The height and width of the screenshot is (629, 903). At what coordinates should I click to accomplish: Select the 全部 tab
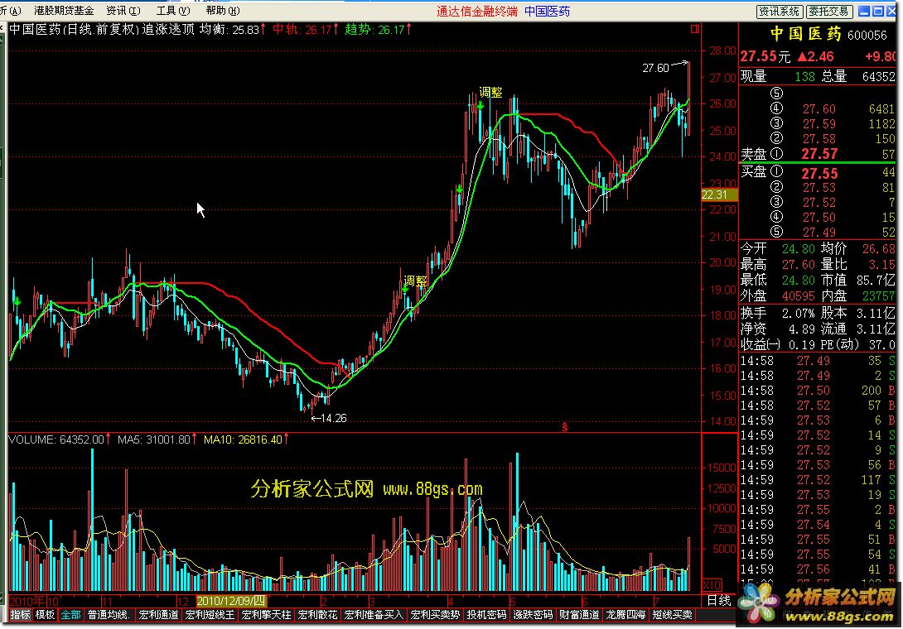[71, 615]
